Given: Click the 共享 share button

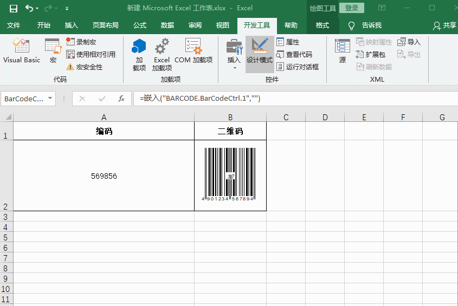Looking at the screenshot, I should pos(444,25).
